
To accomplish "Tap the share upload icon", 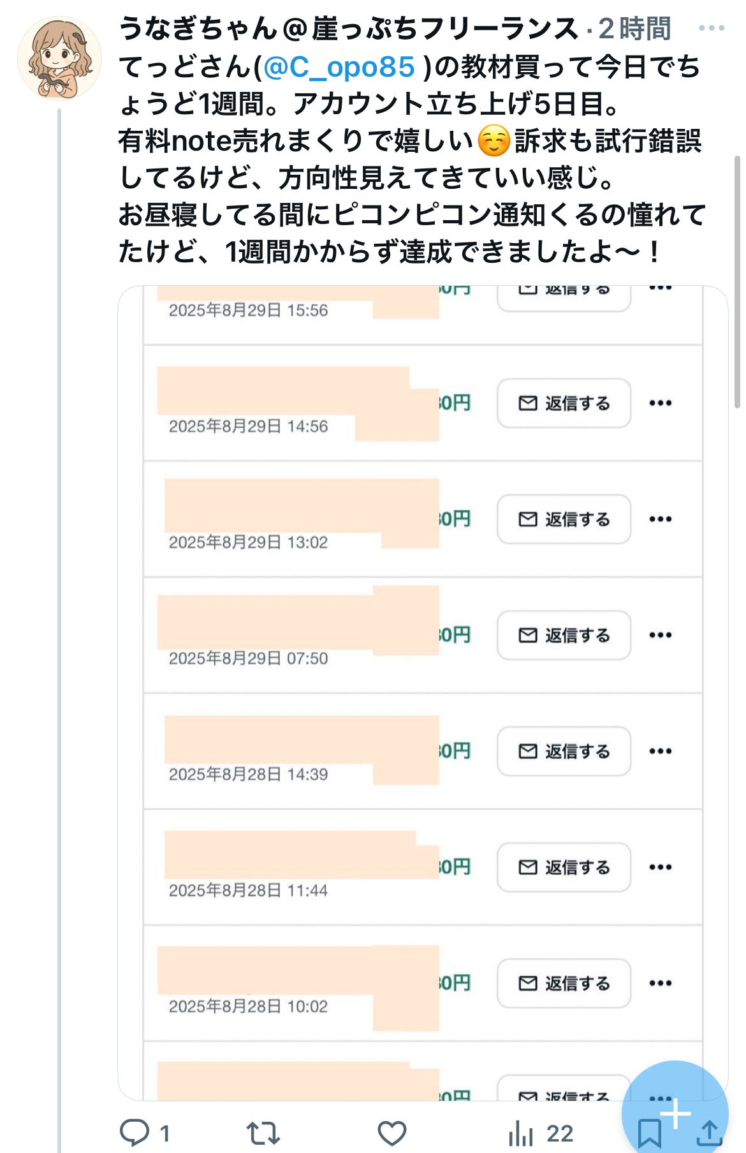I will [x=709, y=1134].
